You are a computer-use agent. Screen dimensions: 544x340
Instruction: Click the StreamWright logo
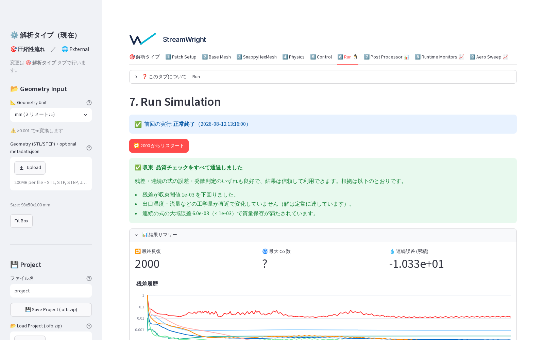(x=168, y=39)
